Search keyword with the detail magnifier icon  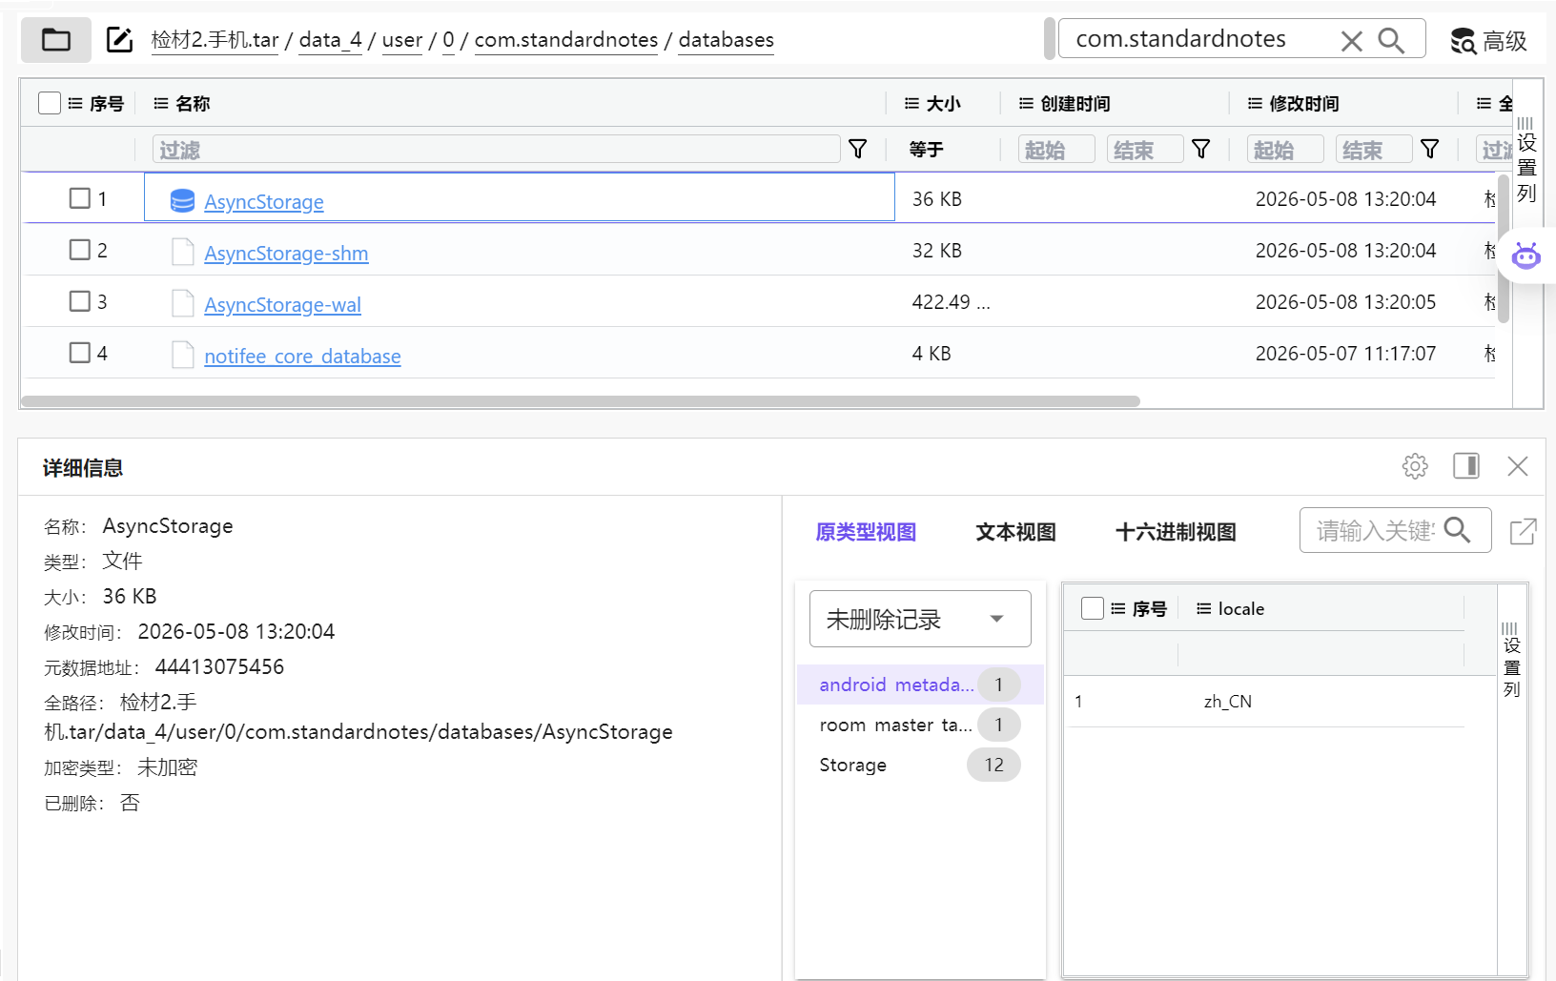pyautogui.click(x=1457, y=530)
